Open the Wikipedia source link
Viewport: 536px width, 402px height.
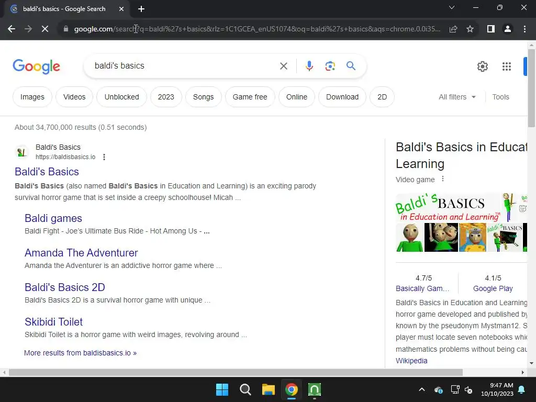(x=411, y=361)
